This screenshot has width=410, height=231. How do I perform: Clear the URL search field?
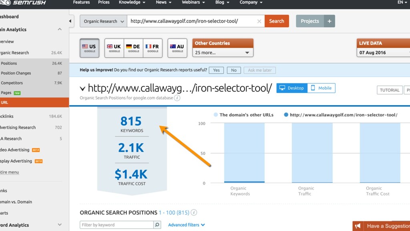pyautogui.click(x=259, y=21)
